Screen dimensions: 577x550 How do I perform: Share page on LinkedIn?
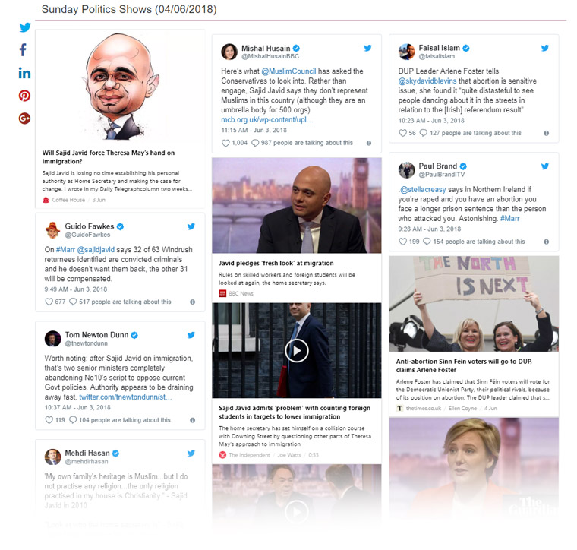pos(24,73)
